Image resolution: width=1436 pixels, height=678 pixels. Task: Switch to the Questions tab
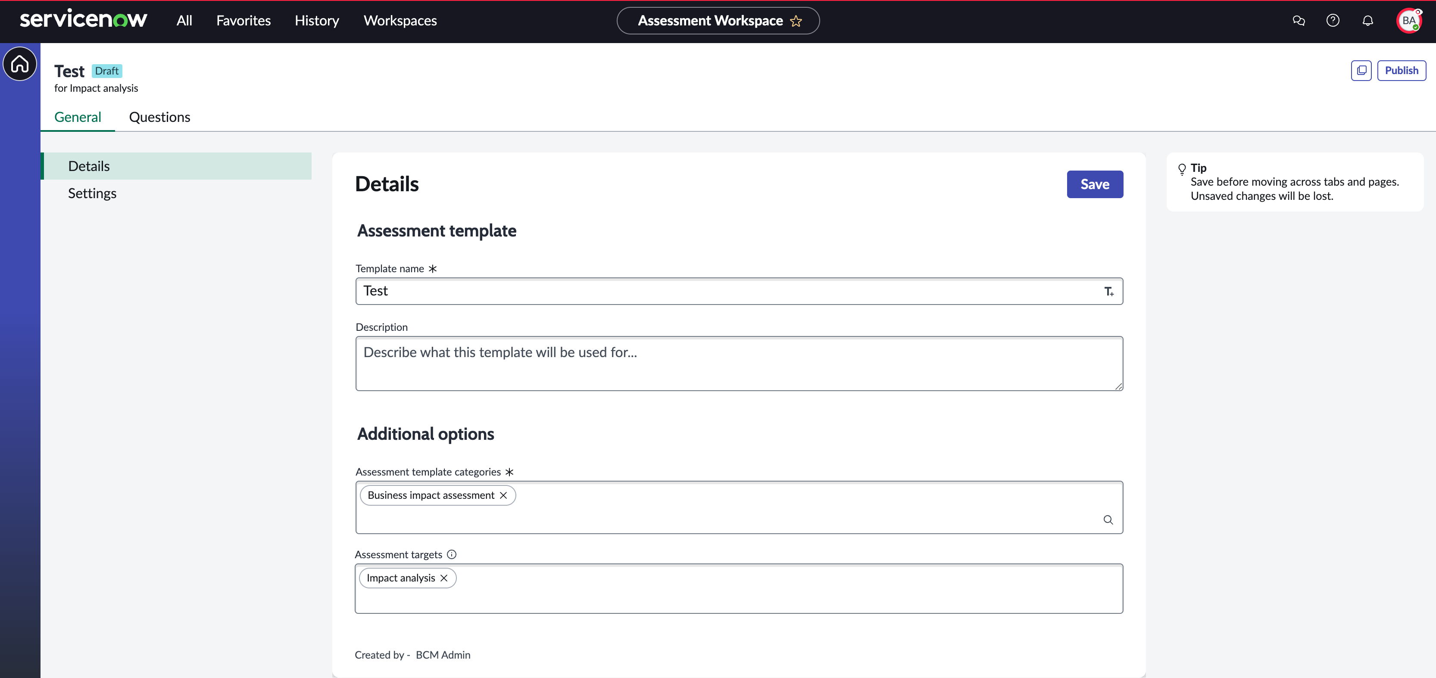[x=159, y=117]
